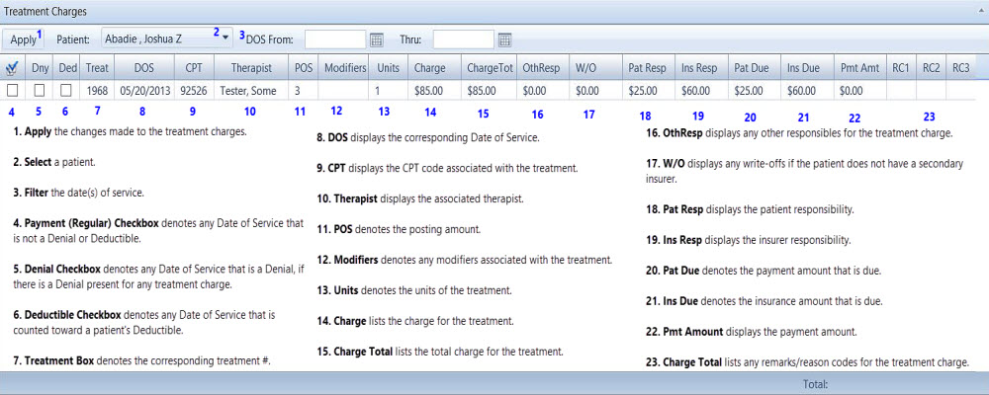The width and height of the screenshot is (989, 395).
Task: Select the Units cell showing 1
Action: 389,91
